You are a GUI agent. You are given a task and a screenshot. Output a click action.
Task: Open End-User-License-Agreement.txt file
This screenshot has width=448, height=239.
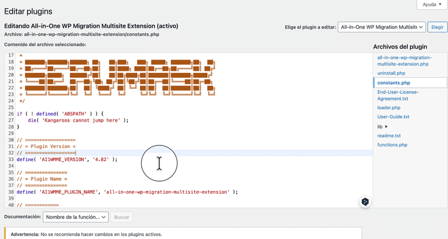(x=398, y=95)
